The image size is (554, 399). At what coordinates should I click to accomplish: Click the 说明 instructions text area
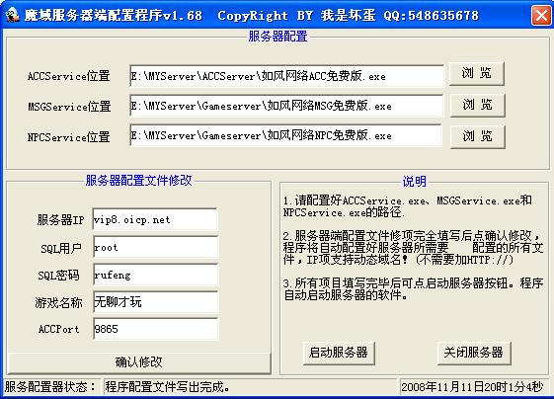click(414, 247)
